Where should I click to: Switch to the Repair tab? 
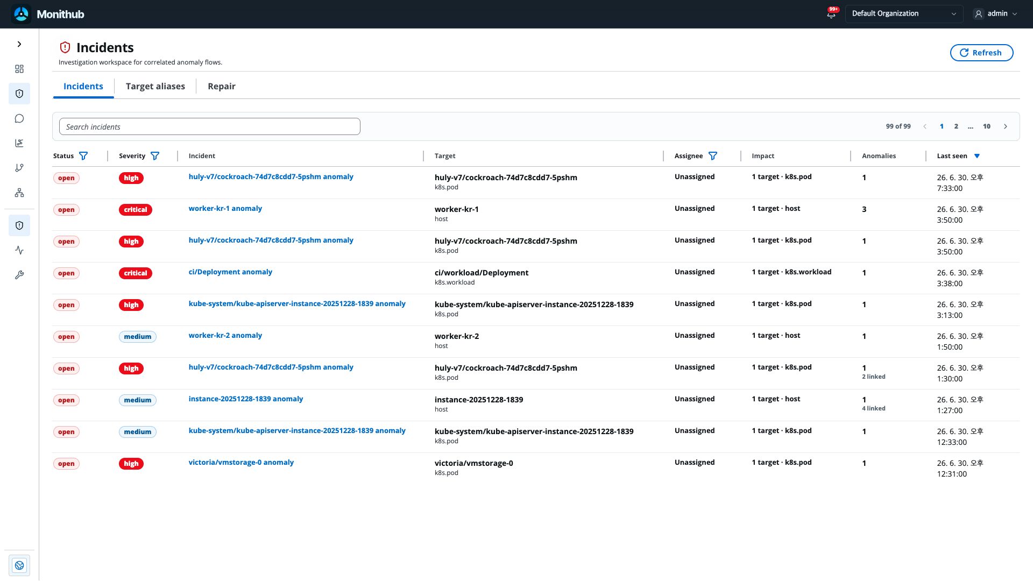(222, 86)
